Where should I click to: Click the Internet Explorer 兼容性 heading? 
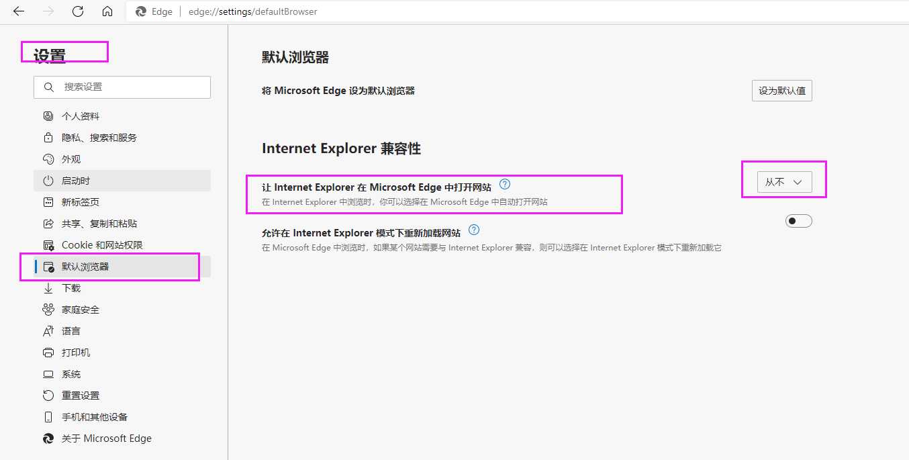341,148
